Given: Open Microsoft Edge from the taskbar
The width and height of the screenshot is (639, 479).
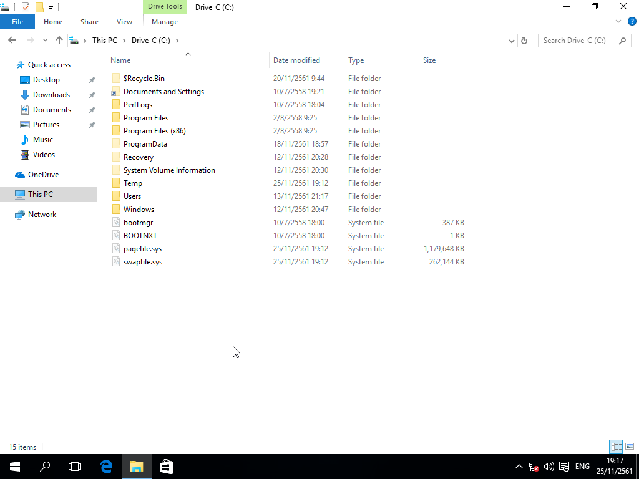Looking at the screenshot, I should coord(107,466).
